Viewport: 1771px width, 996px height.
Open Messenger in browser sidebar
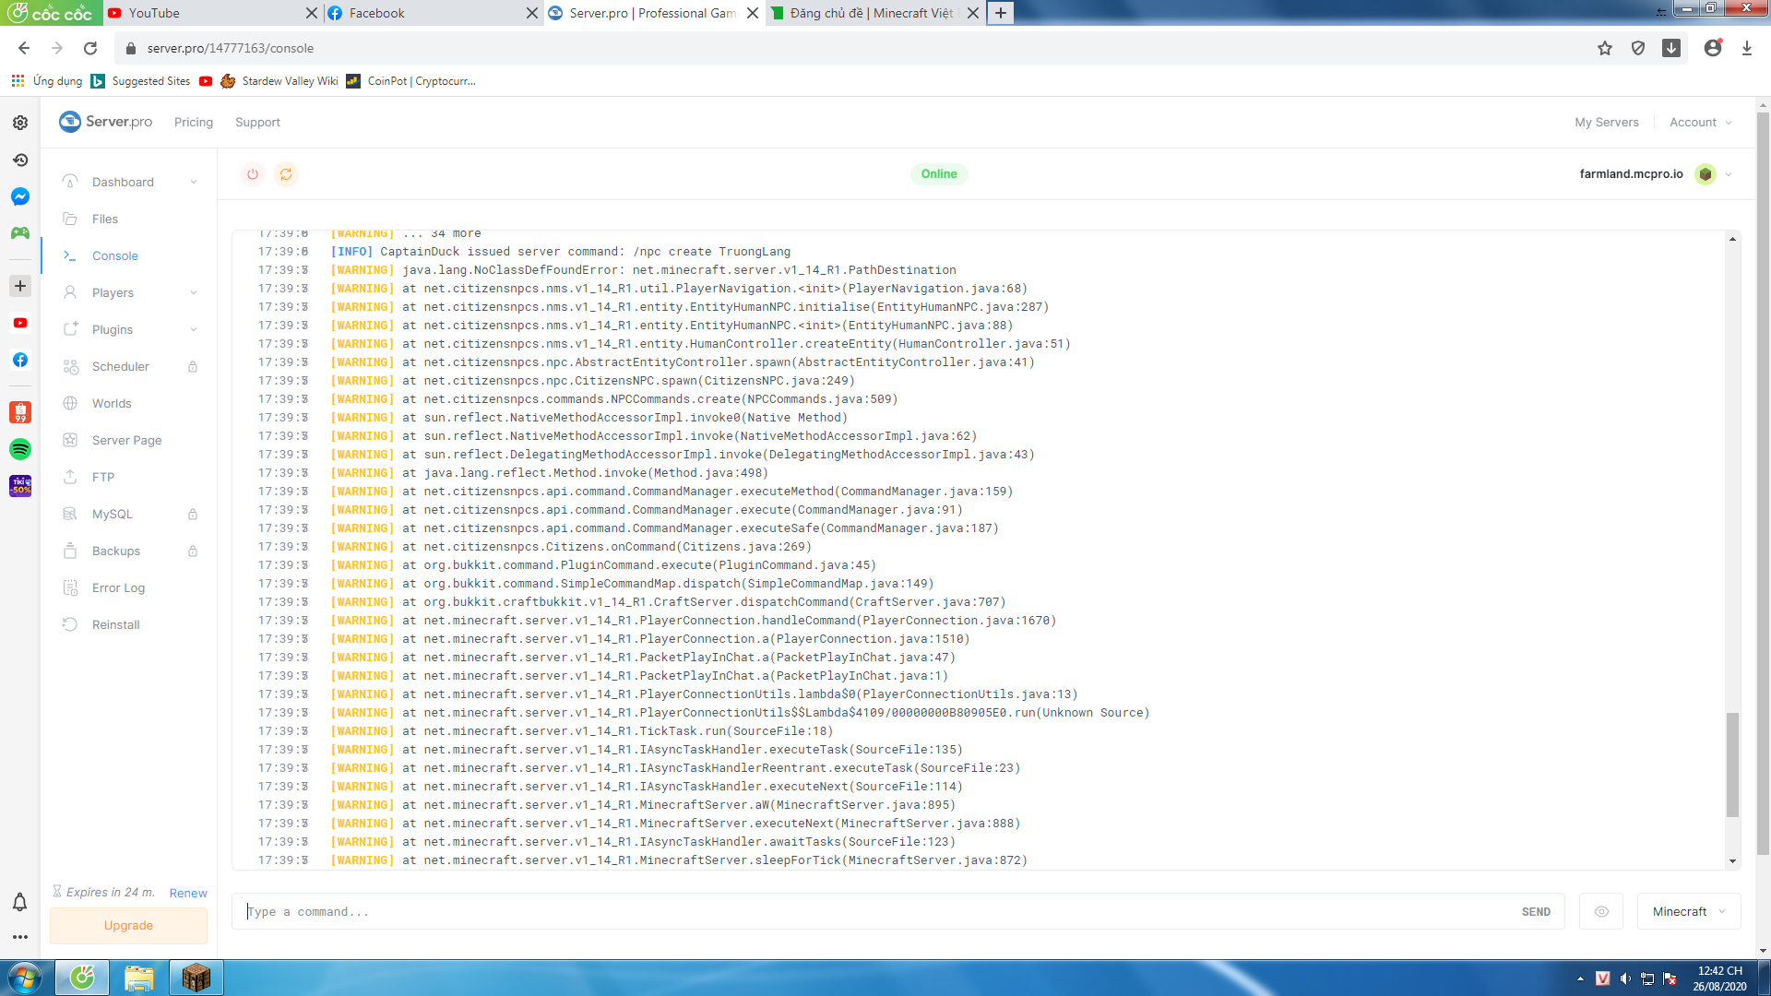pyautogui.click(x=20, y=196)
